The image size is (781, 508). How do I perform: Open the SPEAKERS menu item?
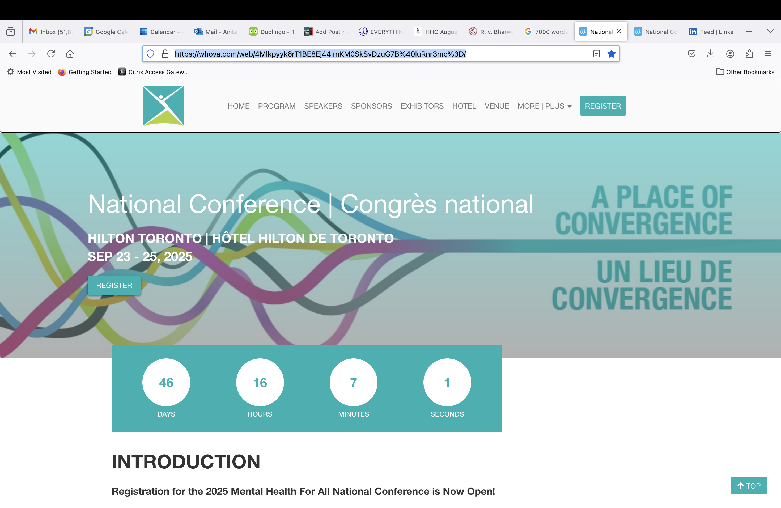coord(323,106)
